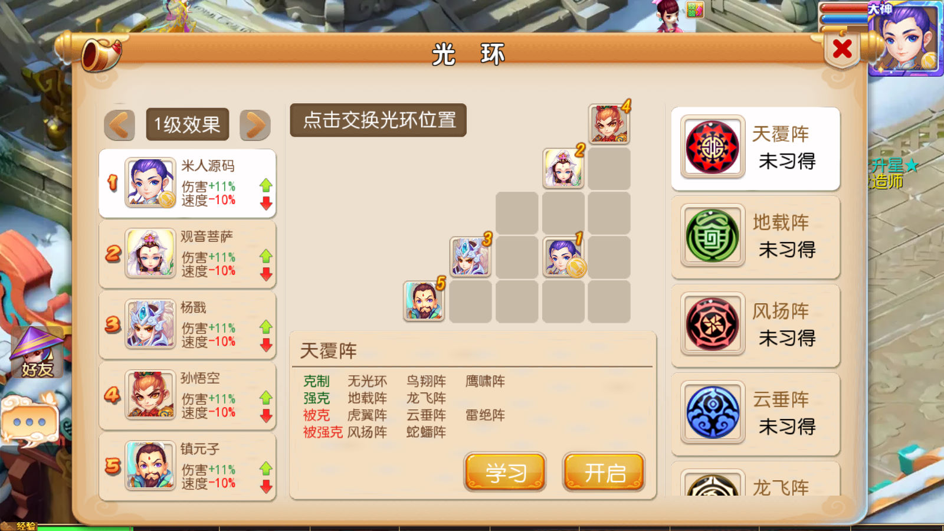Show previous level effect with left arrow
Image resolution: width=944 pixels, height=531 pixels.
click(x=120, y=124)
